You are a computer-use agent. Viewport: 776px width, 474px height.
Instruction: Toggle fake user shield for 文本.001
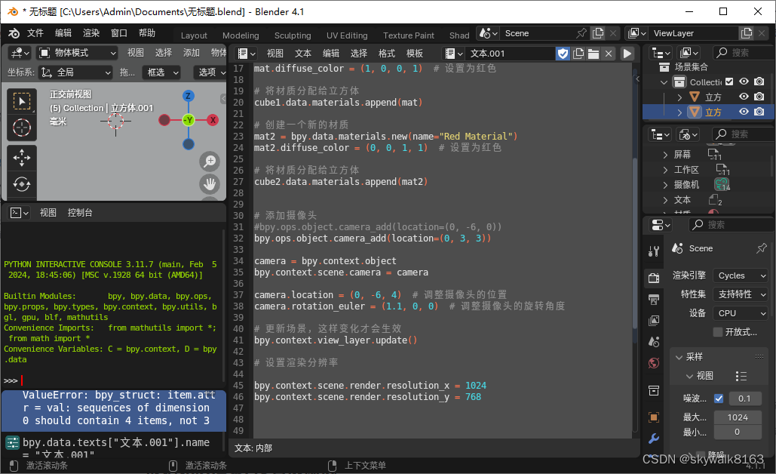563,54
